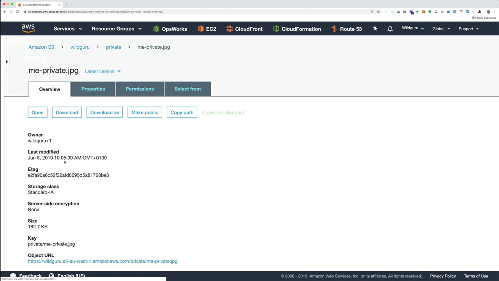Image resolution: width=499 pixels, height=281 pixels.
Task: Open the notifications bell
Action: (x=390, y=28)
